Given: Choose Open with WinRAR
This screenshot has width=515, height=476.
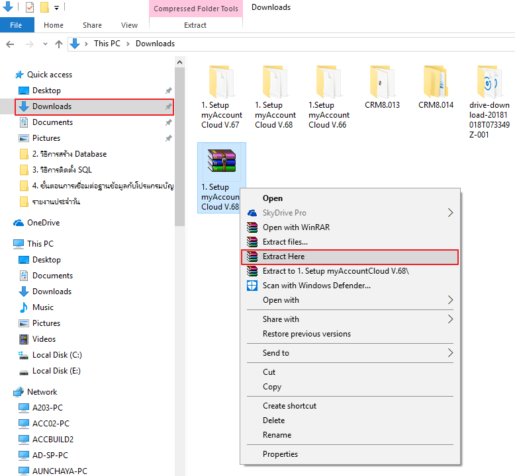Looking at the screenshot, I should tap(350, 227).
